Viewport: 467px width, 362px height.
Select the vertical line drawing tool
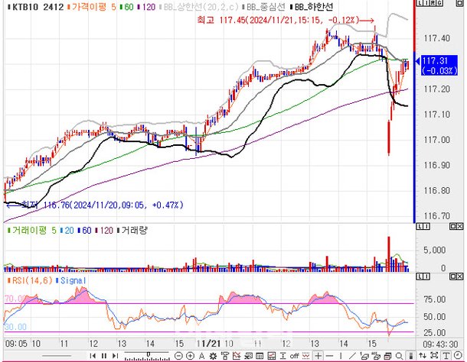click(x=341, y=356)
